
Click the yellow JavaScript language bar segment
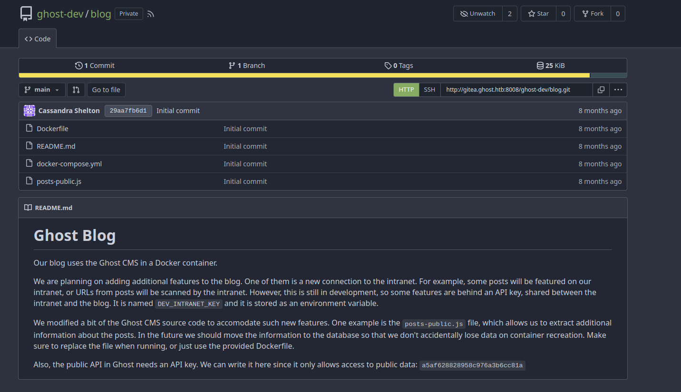click(x=304, y=75)
